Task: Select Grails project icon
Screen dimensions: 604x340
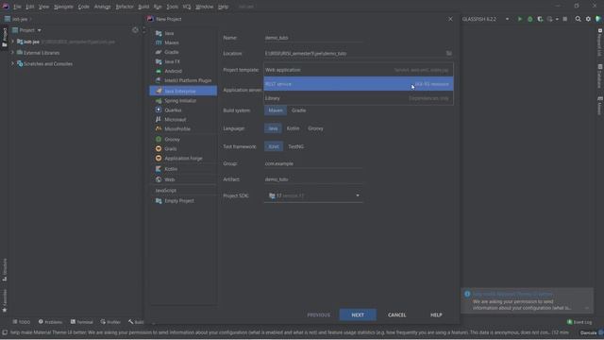Action: point(159,149)
